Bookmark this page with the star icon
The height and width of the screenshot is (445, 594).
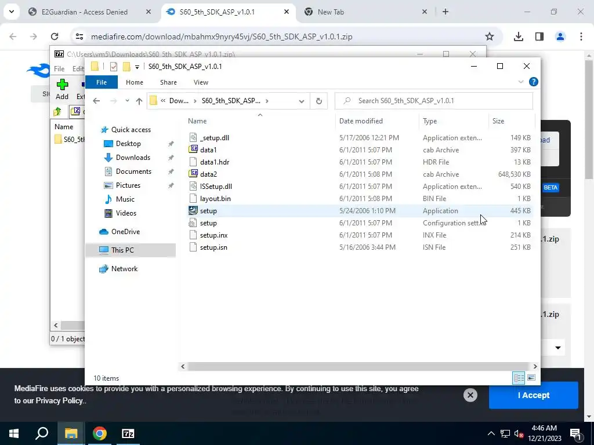coord(490,37)
